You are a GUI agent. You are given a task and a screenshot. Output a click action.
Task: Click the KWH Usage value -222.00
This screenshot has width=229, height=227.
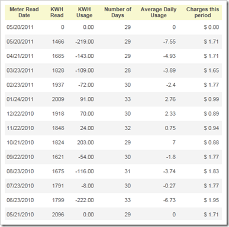85,200
